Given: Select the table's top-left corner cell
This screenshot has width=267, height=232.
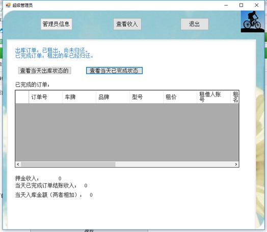Looking at the screenshot, I should click(22, 97).
